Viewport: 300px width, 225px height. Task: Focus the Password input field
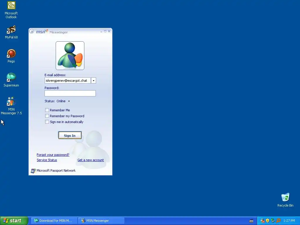tap(70, 93)
